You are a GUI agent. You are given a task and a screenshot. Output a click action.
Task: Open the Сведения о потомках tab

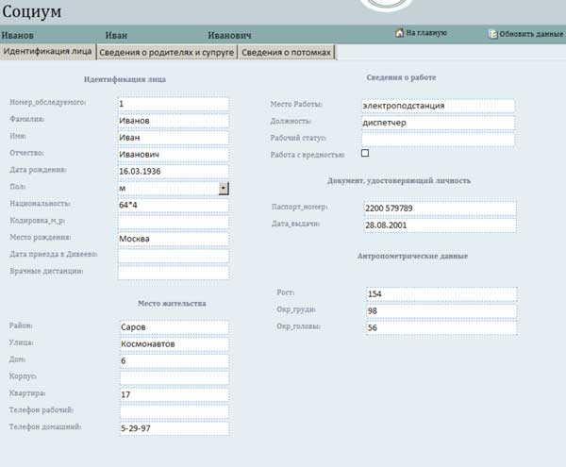click(x=286, y=52)
